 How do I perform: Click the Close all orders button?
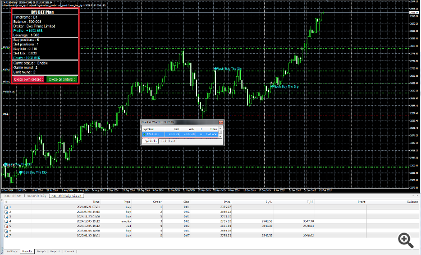coord(62,80)
